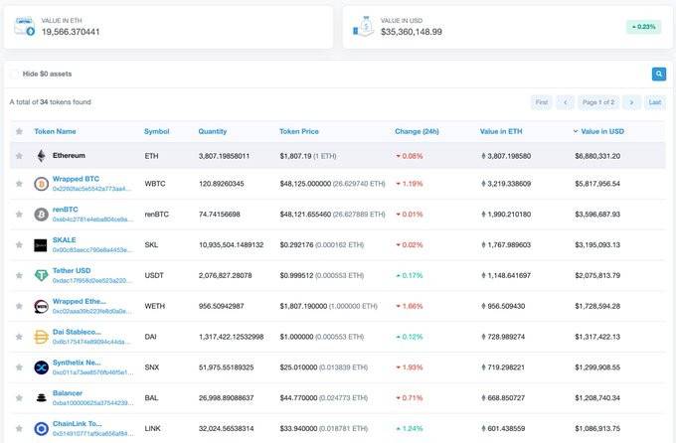This screenshot has width=676, height=443.
Task: Enable the Hide $0 assets checkbox
Action: point(15,74)
